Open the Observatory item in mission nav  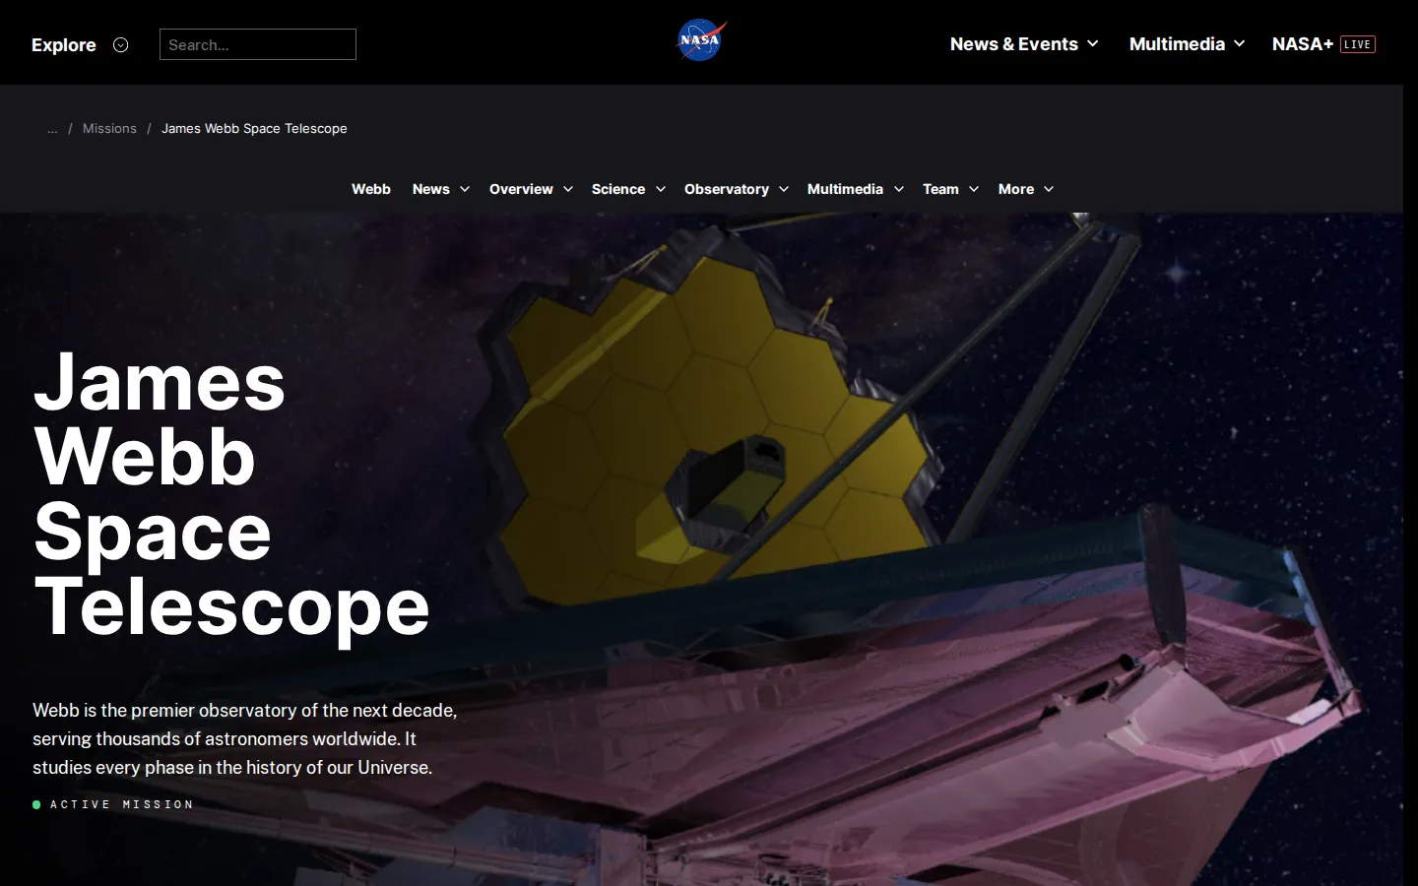[x=727, y=189]
